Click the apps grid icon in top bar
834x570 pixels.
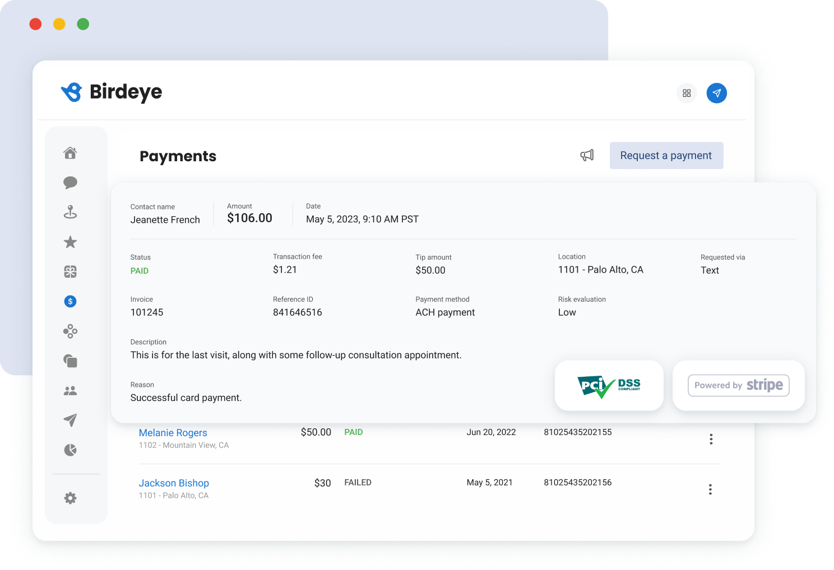point(687,93)
